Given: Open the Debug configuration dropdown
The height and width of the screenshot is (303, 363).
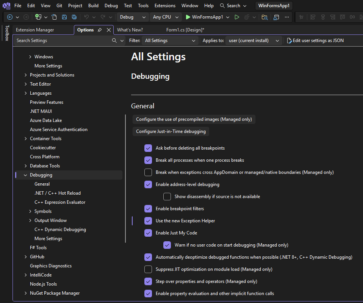Looking at the screenshot, I should (133, 17).
